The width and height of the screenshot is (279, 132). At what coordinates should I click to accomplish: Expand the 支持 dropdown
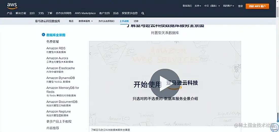point(198,6)
